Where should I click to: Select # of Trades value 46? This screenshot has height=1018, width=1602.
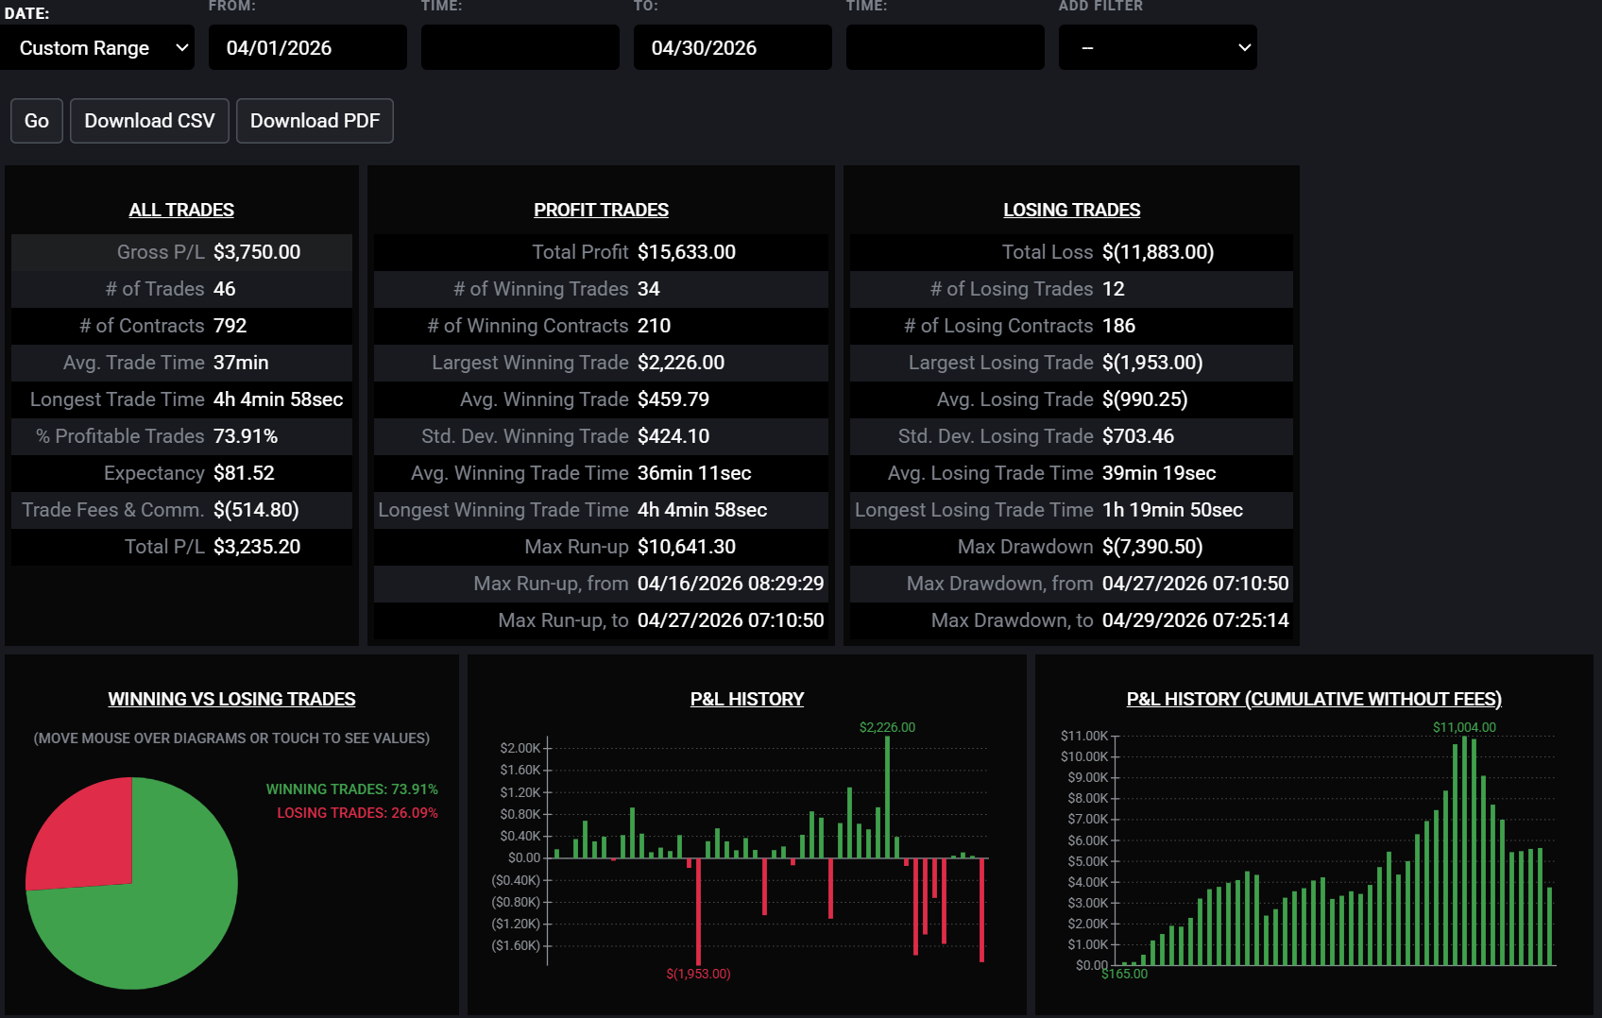[x=225, y=289]
